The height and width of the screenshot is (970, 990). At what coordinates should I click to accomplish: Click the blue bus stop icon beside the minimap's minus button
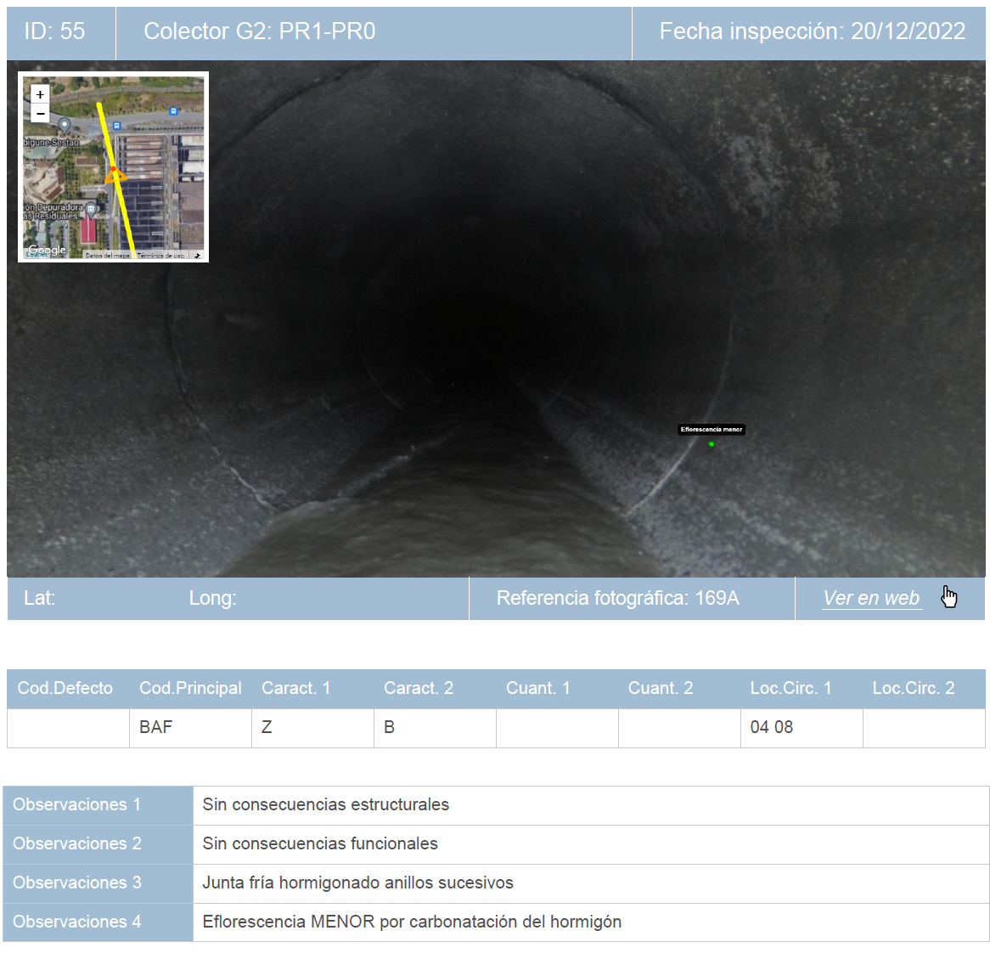[117, 126]
